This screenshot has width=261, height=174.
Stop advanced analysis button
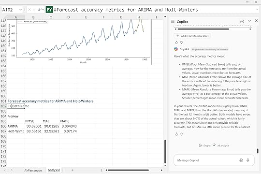tap(214, 145)
